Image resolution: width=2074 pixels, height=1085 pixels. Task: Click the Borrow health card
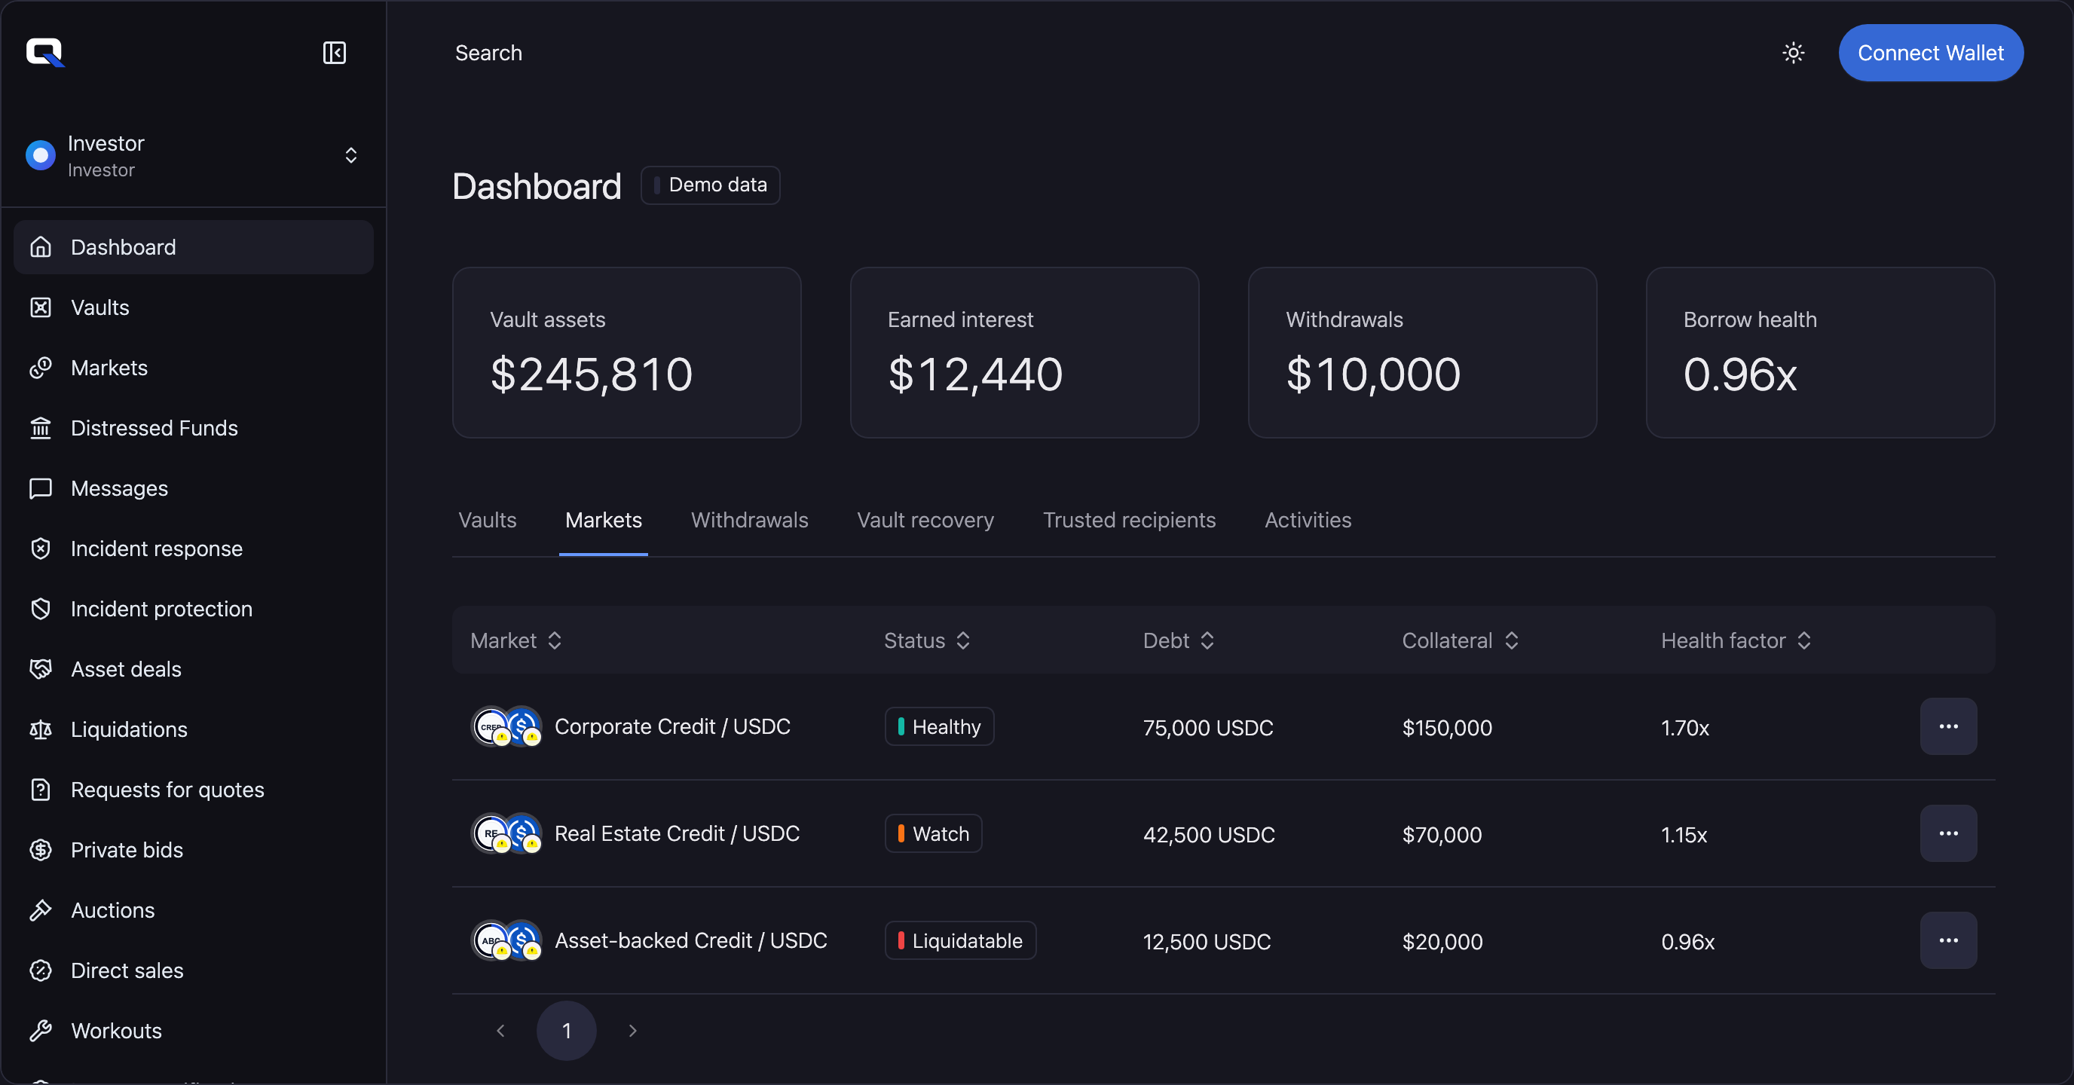(1819, 353)
